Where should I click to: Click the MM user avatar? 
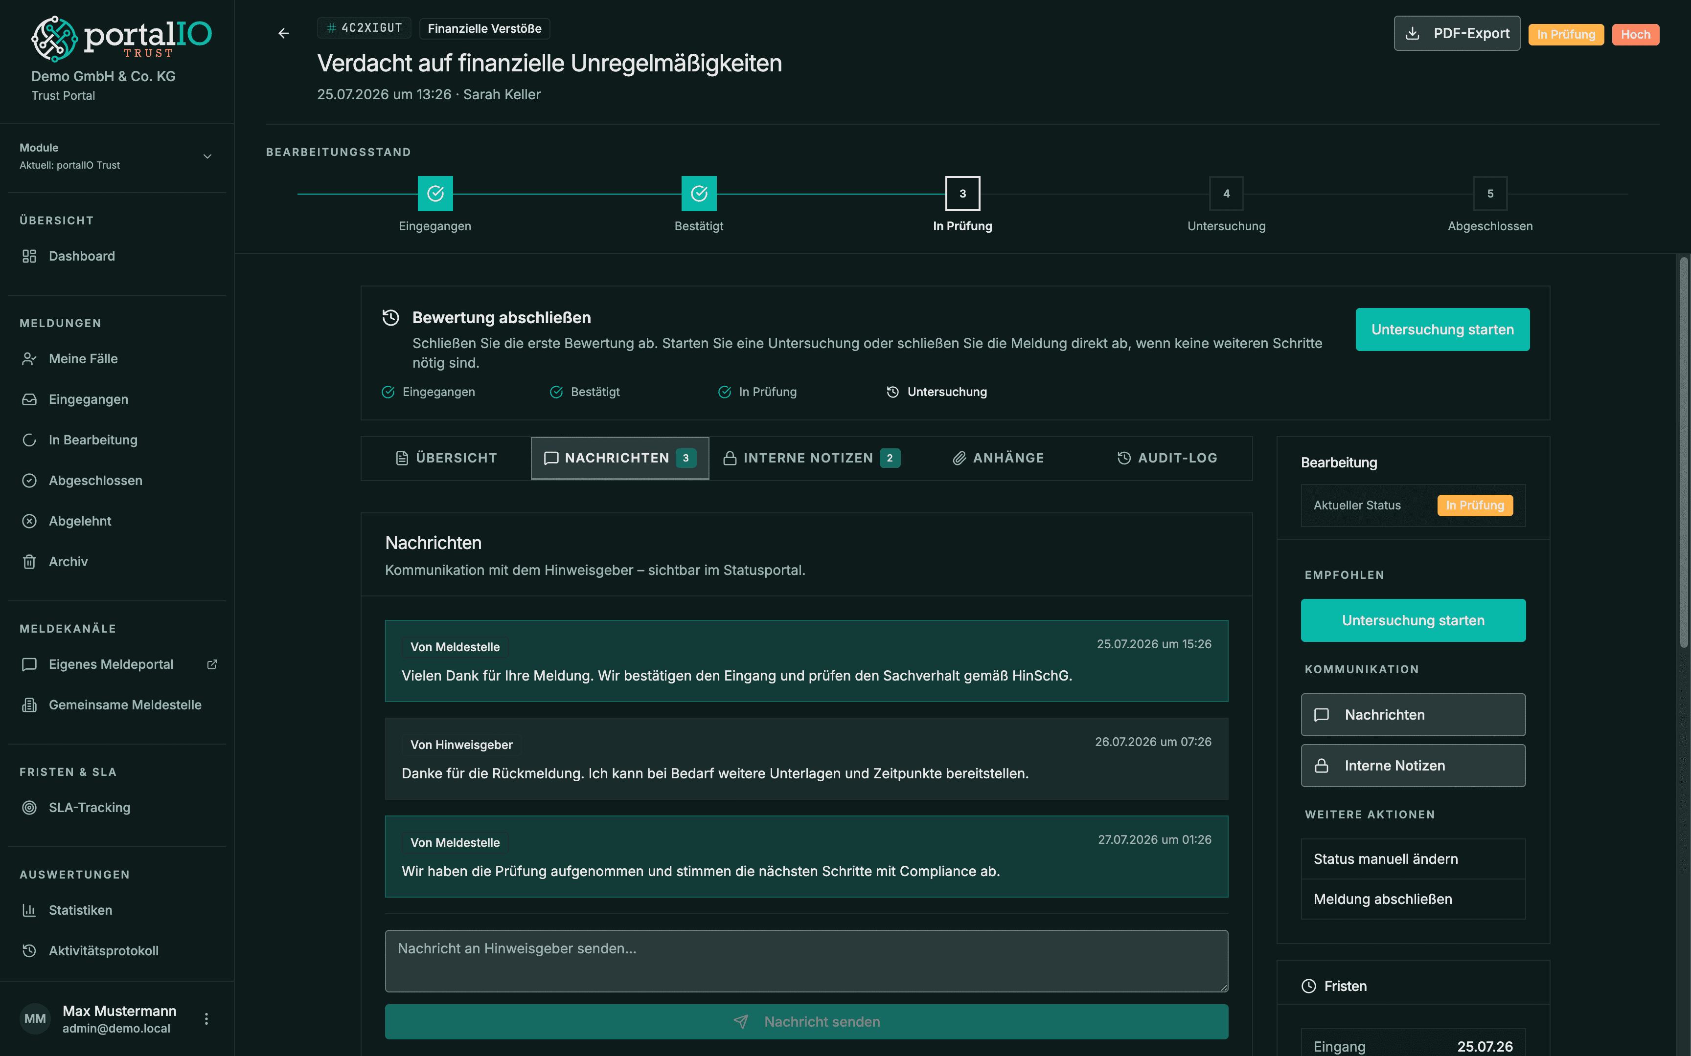point(35,1019)
